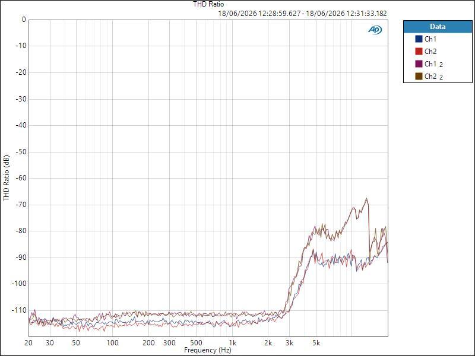The width and height of the screenshot is (475, 356).
Task: Click the THD Ratio (dB) axis label
Action: coord(7,178)
